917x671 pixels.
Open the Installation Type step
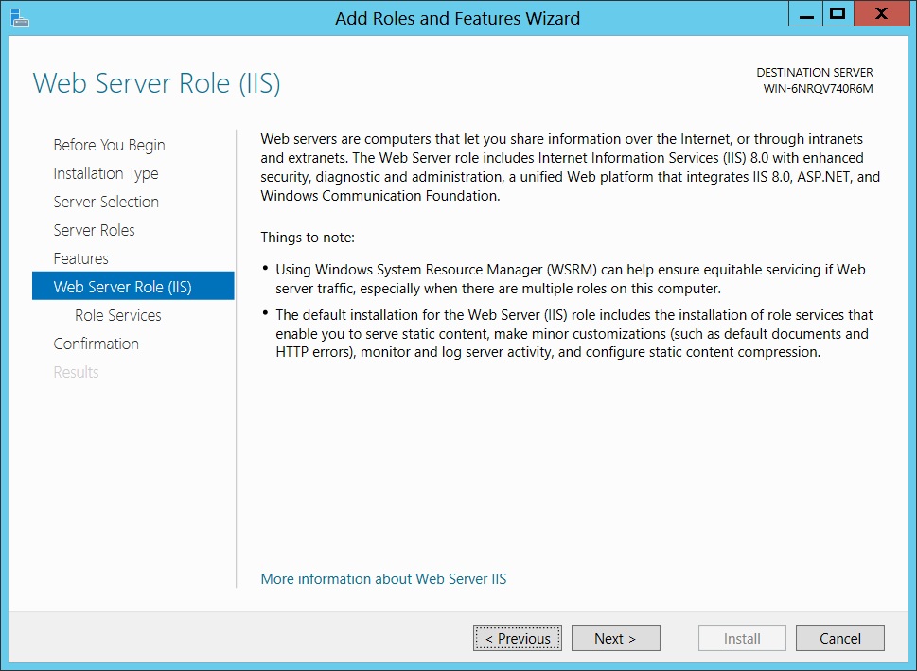[106, 174]
